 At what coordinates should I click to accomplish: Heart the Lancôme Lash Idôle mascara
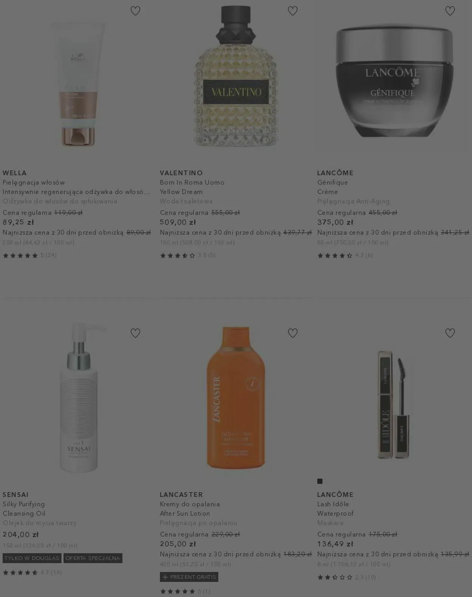(450, 333)
